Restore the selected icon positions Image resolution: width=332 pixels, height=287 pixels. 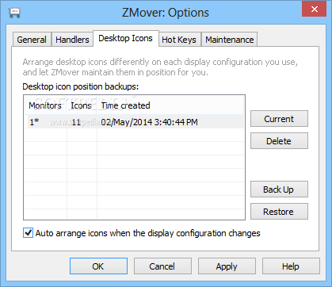tap(279, 212)
